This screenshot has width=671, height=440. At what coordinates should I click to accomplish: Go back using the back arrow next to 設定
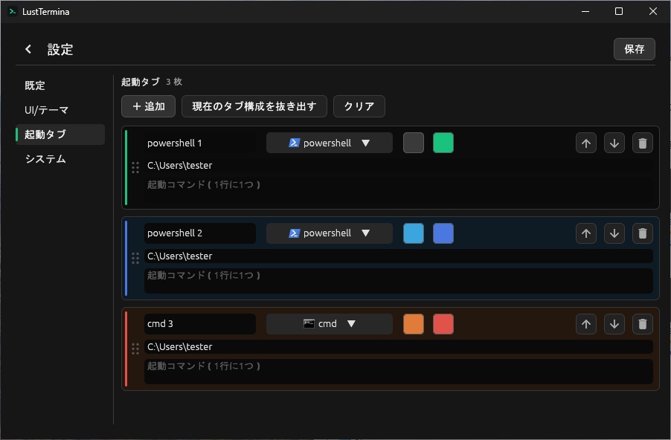pos(28,49)
